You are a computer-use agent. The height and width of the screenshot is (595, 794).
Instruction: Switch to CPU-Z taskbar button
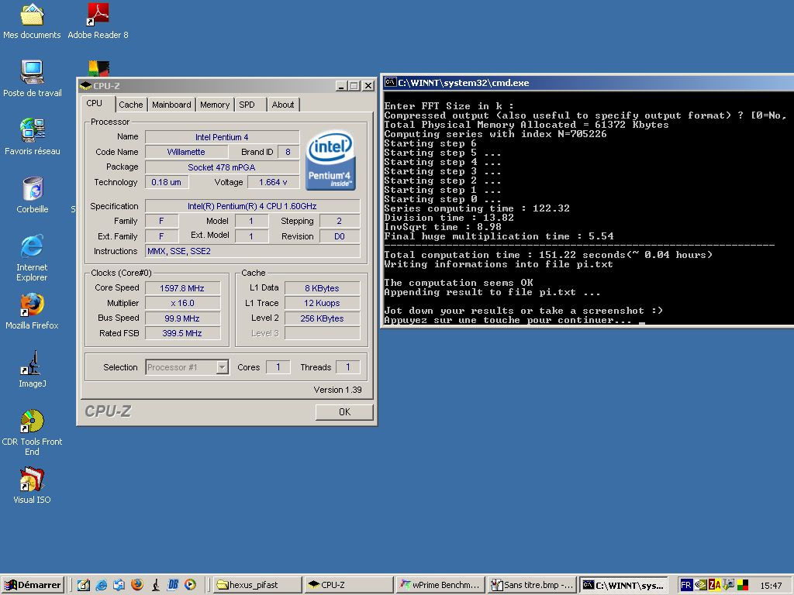pyautogui.click(x=349, y=585)
